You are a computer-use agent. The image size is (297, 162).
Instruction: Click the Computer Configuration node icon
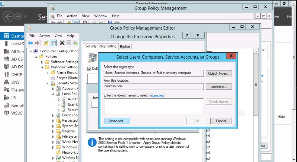coord(36,51)
